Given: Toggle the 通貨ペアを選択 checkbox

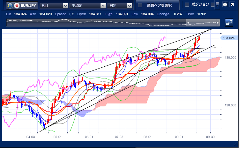Looking at the screenshot, I should (140, 5).
